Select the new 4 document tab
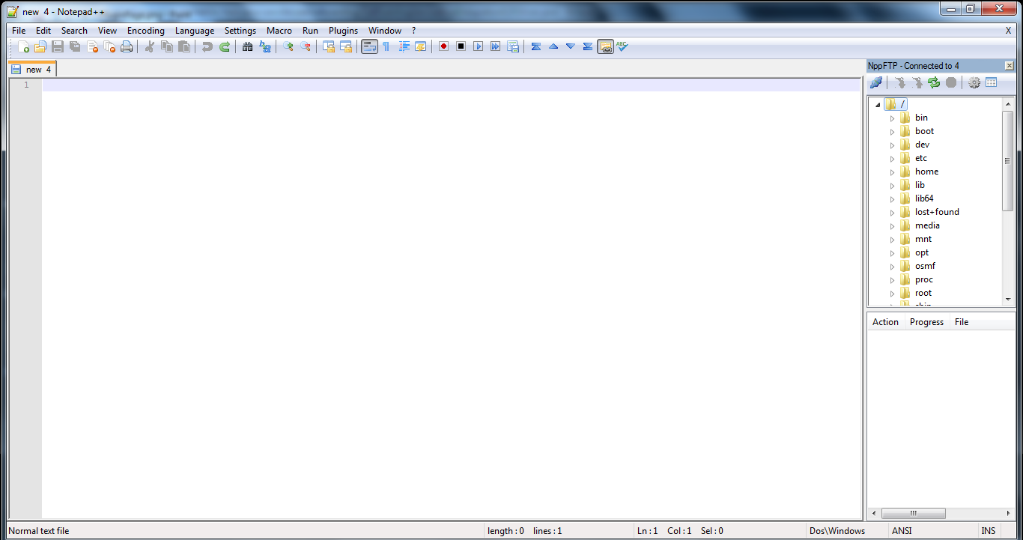Screen dimensions: 1023x540 point(31,68)
